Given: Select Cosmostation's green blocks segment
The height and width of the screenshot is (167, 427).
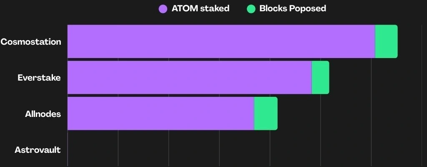Looking at the screenshot, I should 386,41.
